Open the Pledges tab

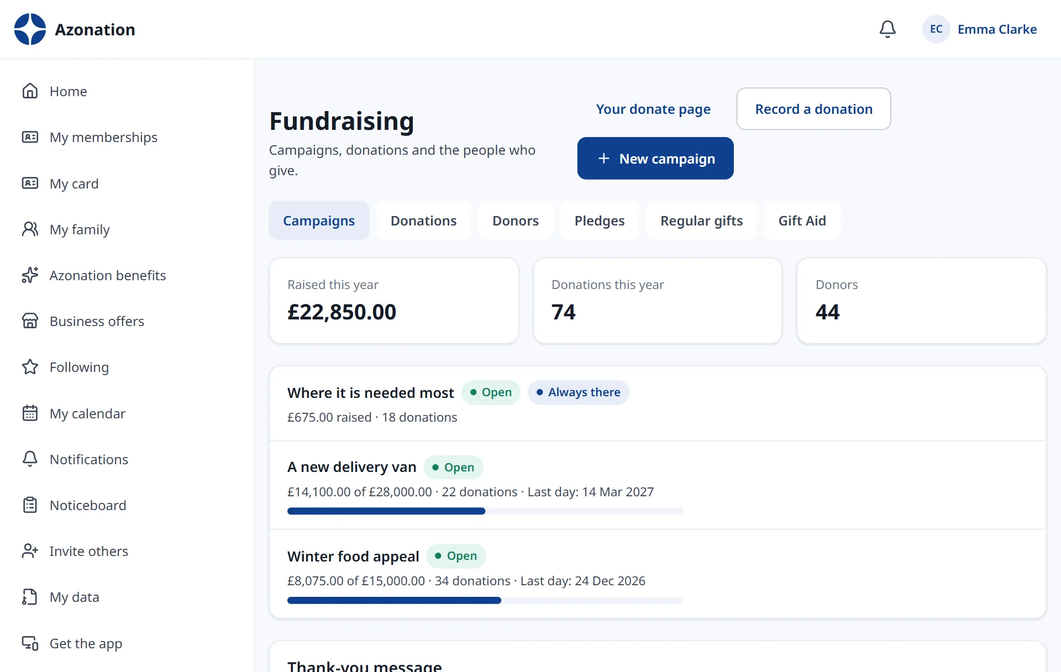(x=600, y=221)
